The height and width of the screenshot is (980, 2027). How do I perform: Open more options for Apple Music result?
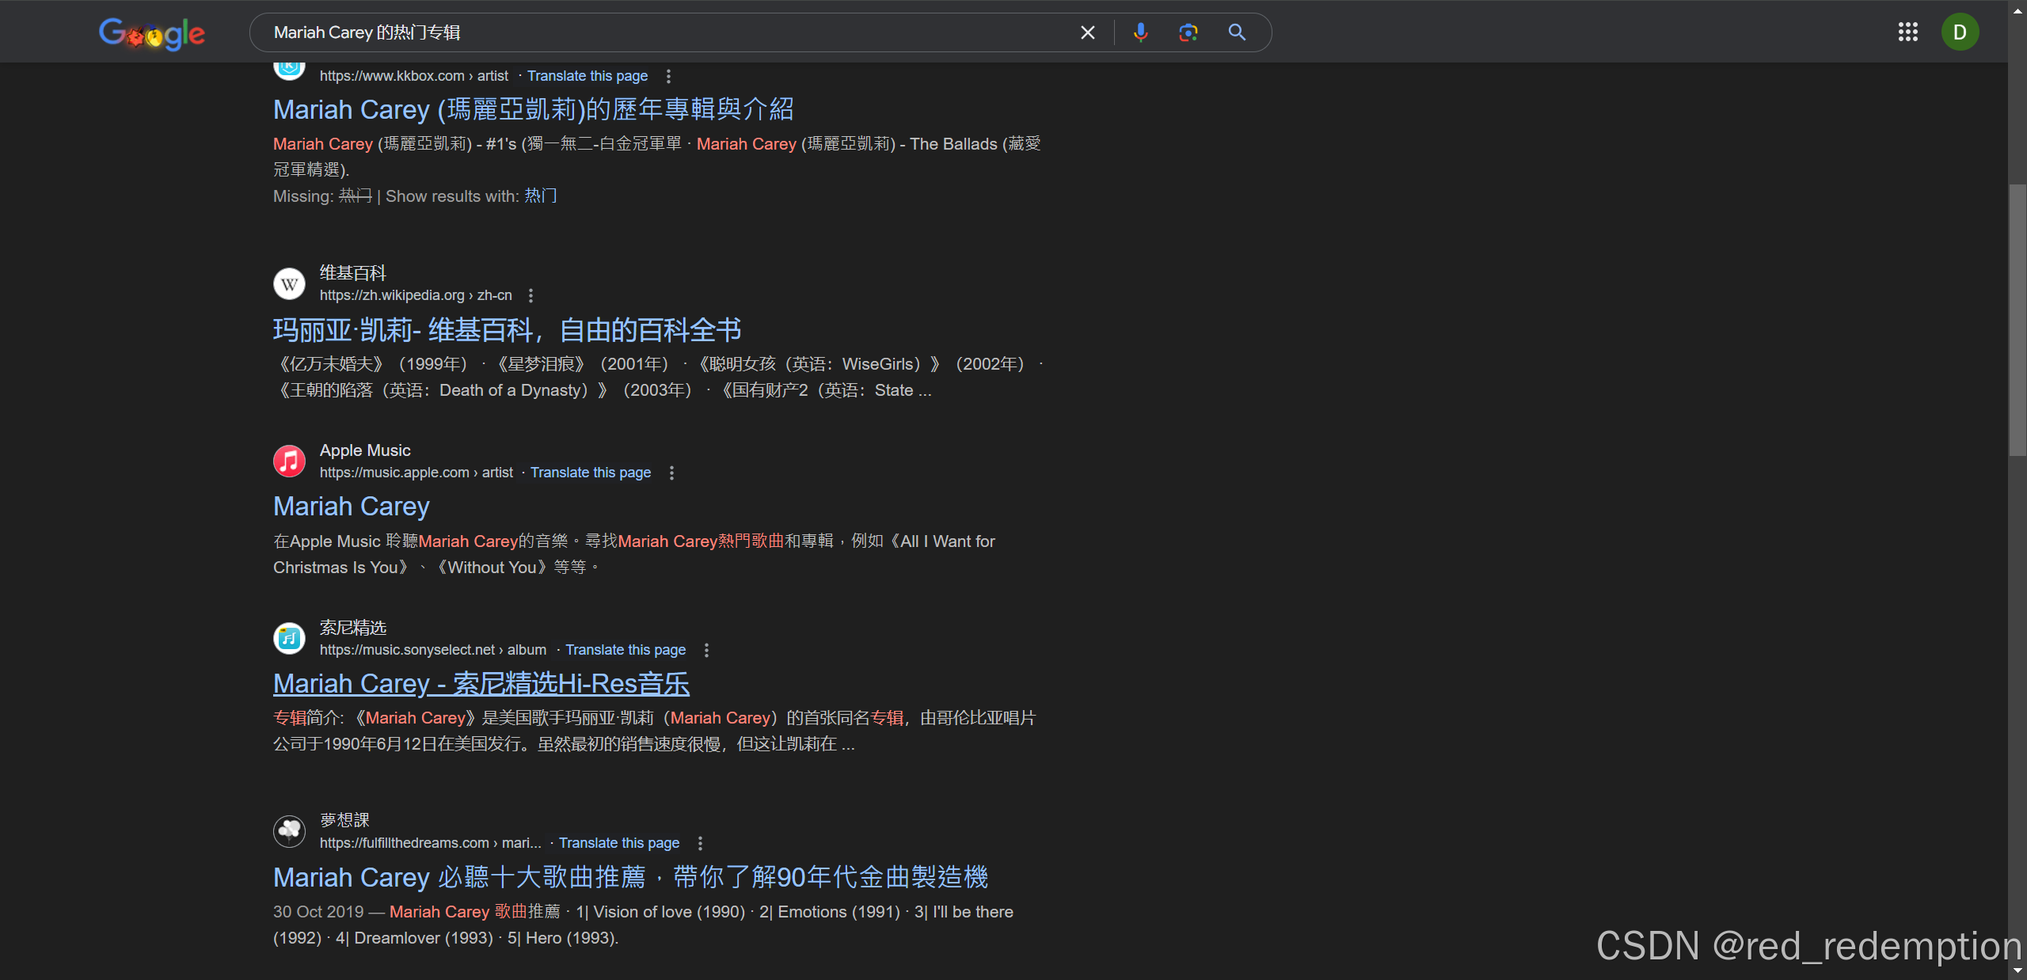(x=672, y=473)
